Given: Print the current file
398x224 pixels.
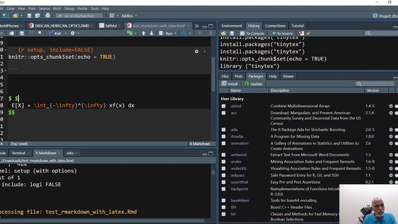Looking at the screenshot, I should [47, 16].
